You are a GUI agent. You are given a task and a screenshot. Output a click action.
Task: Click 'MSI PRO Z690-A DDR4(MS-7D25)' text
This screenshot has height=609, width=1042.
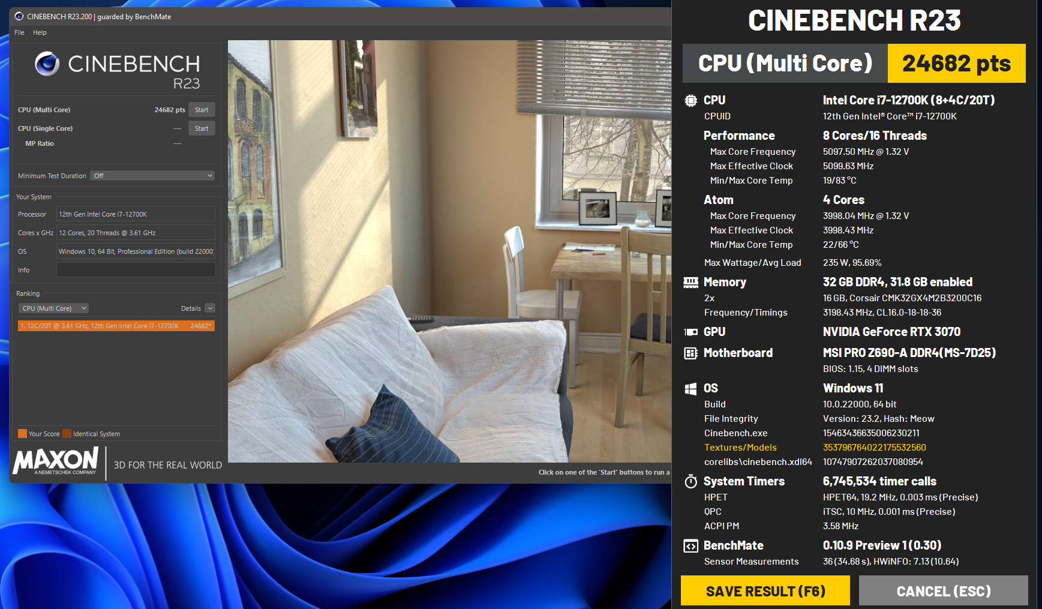[909, 353]
